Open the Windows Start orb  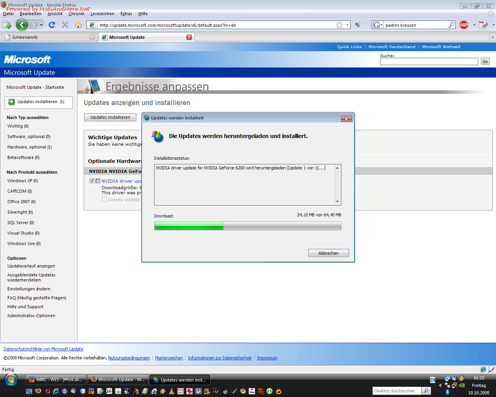coord(11,380)
